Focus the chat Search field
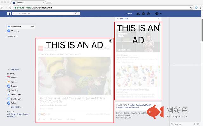The width and height of the screenshot is (203, 126). tap(182, 124)
